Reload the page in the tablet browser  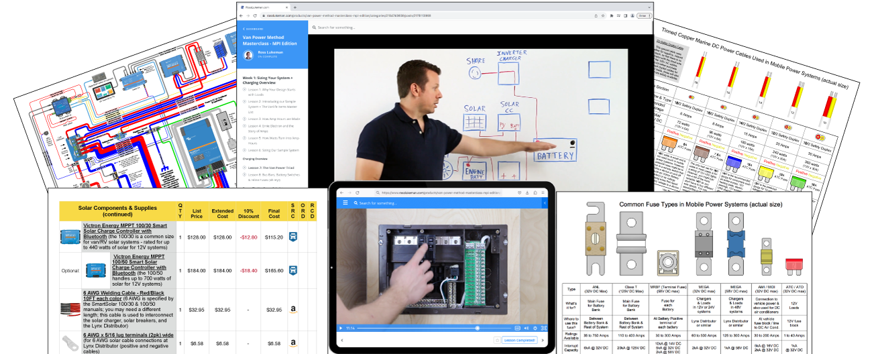358,192
